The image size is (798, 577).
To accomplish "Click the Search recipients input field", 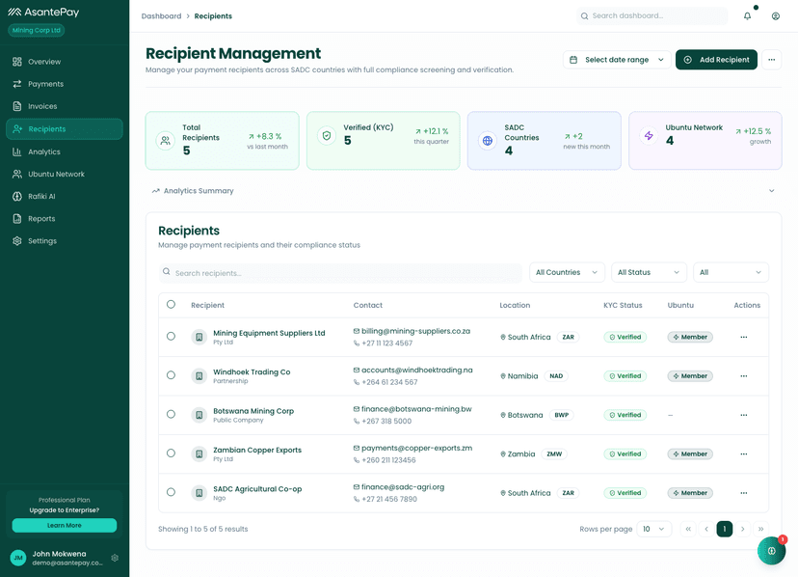I will pyautogui.click(x=337, y=272).
